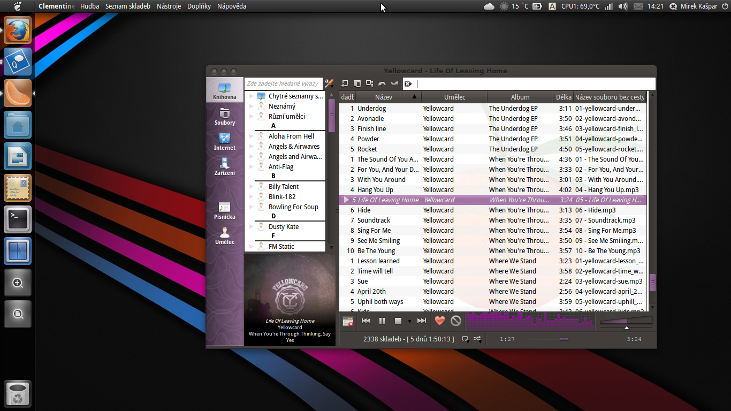Expand Chytré seznamy tree item
This screenshot has width=731, height=411.
[x=252, y=96]
